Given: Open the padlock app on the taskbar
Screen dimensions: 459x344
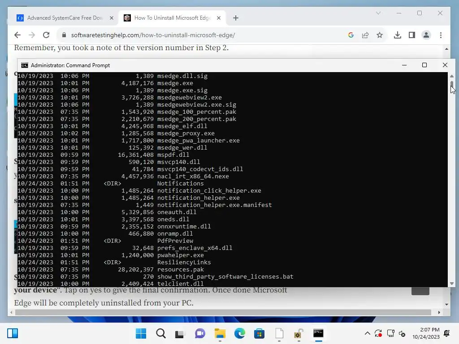Looking at the screenshot, I should tap(299, 333).
